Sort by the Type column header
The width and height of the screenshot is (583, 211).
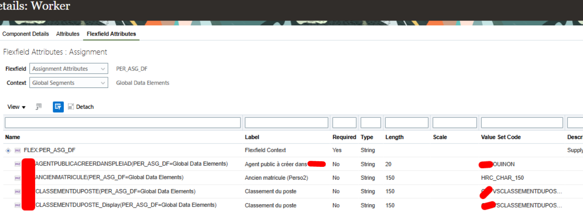(x=367, y=137)
